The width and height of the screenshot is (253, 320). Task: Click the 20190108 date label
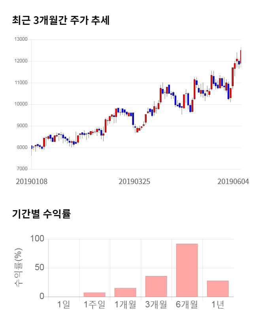pyautogui.click(x=32, y=182)
